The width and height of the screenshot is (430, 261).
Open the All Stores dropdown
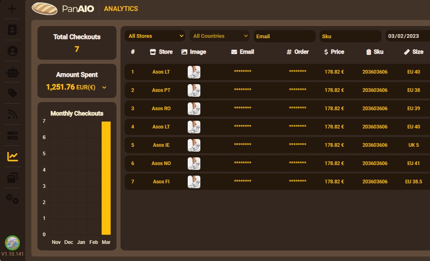(x=155, y=36)
